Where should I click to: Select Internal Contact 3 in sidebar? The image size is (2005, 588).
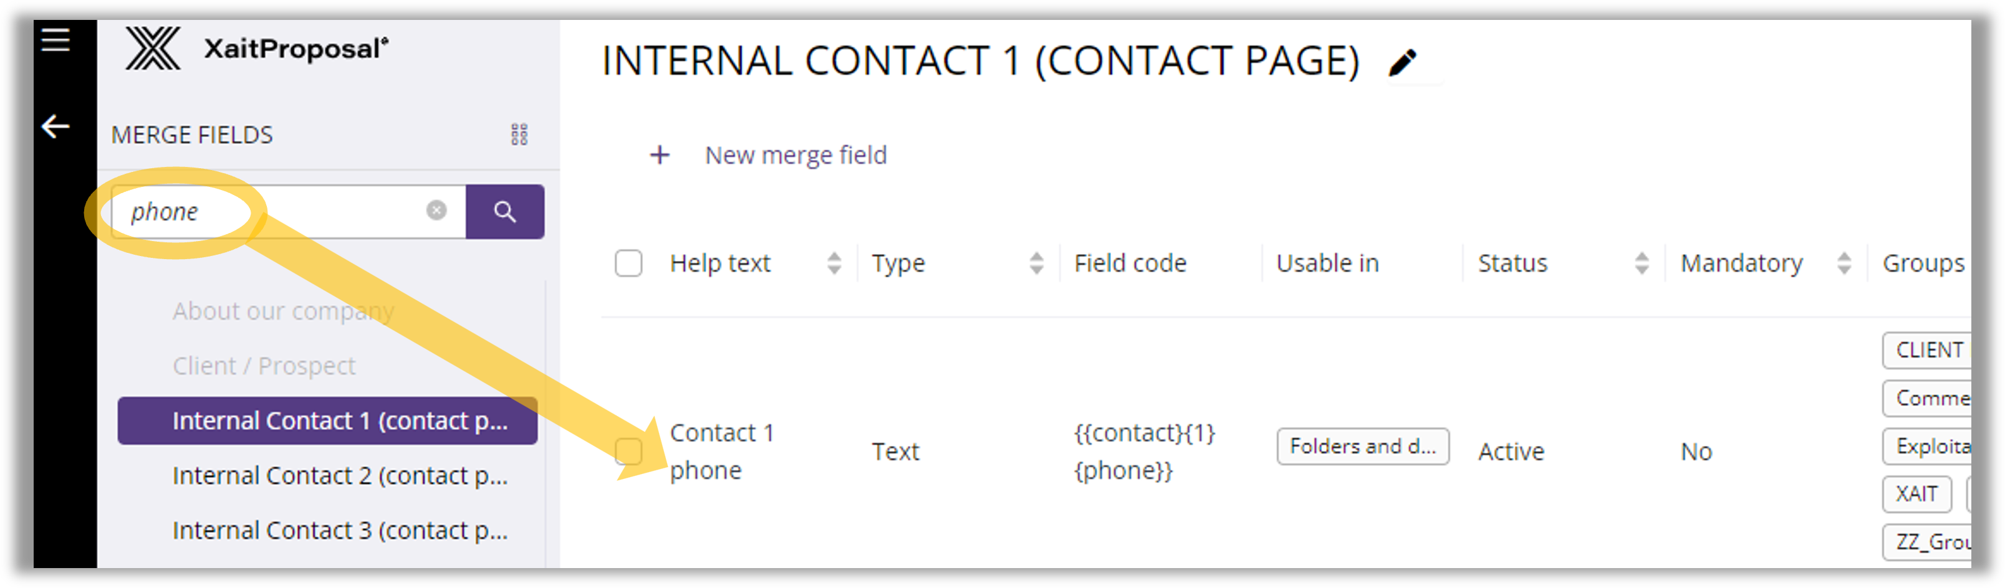(x=339, y=531)
